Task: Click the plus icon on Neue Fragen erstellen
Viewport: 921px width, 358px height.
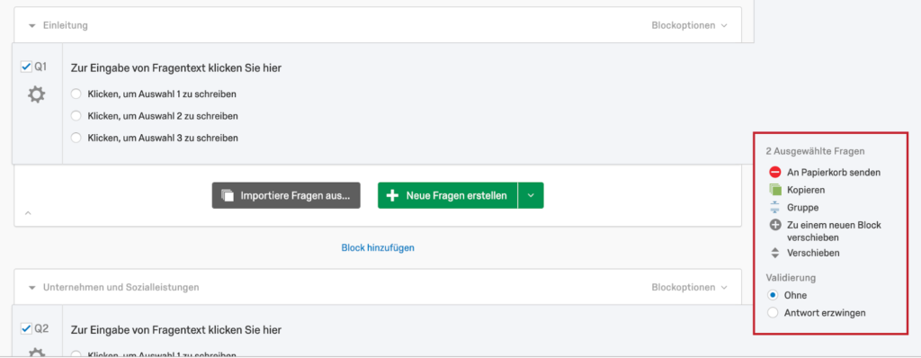Action: point(392,196)
